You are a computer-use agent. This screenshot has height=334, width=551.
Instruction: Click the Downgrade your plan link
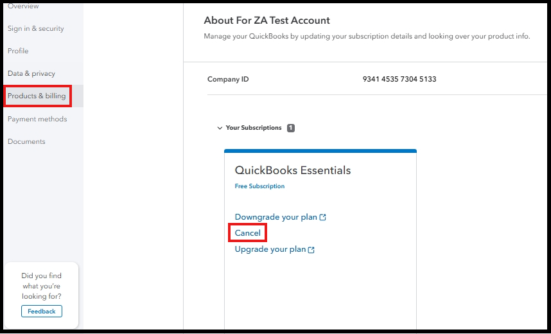(x=276, y=217)
